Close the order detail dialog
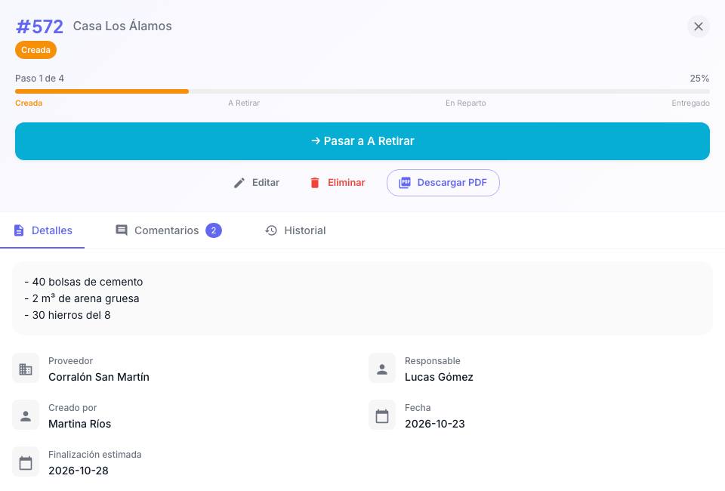725x491 pixels. coord(698,26)
